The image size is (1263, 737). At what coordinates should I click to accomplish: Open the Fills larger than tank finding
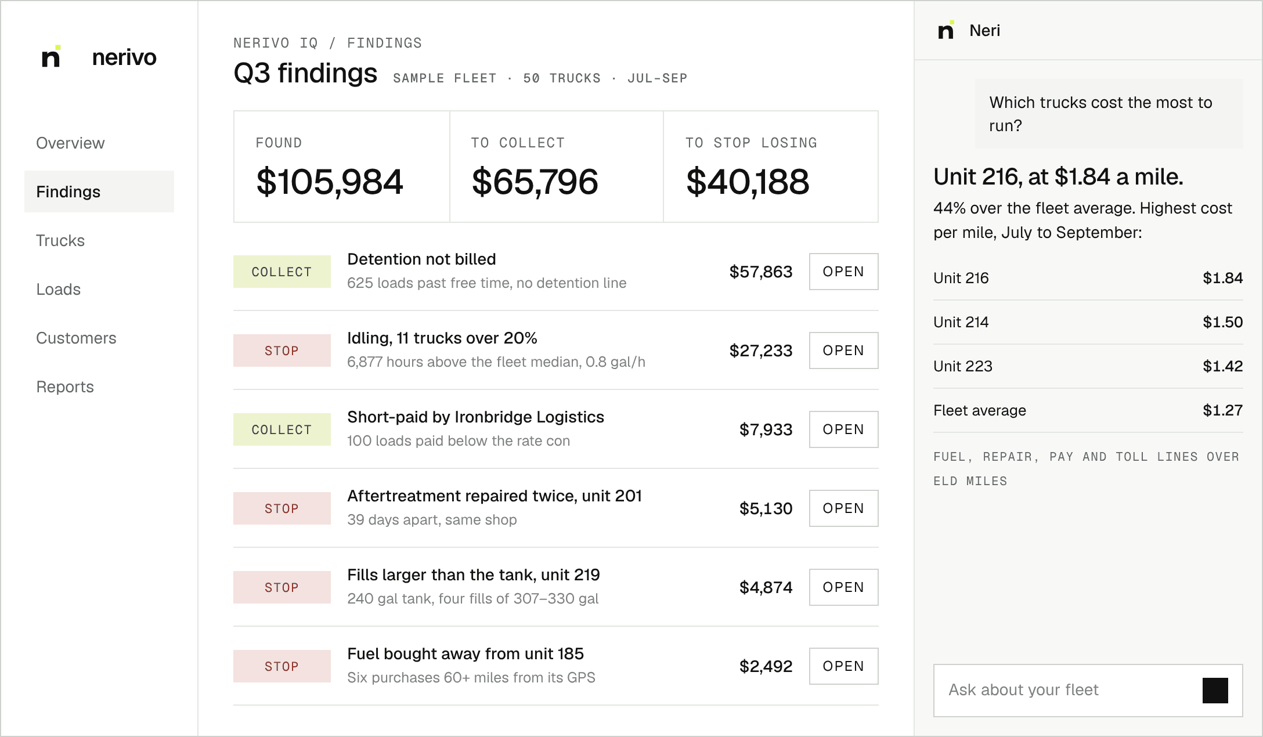point(843,587)
